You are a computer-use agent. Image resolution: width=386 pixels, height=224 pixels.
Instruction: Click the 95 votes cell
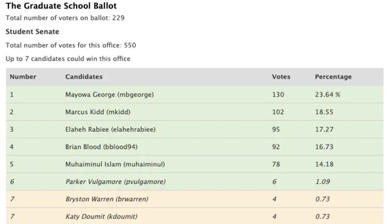click(x=276, y=130)
